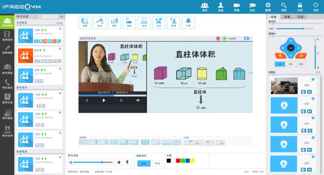Select the room photo preset 1 thumbnail
The width and height of the screenshot is (324, 175).
[x=284, y=86]
